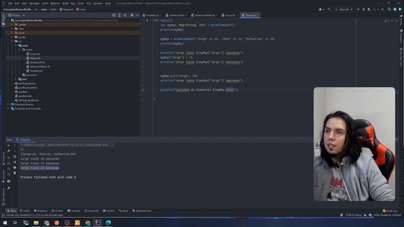Open the Refactor menu
Image resolution: width=404 pixels, height=227 pixels.
point(55,3)
